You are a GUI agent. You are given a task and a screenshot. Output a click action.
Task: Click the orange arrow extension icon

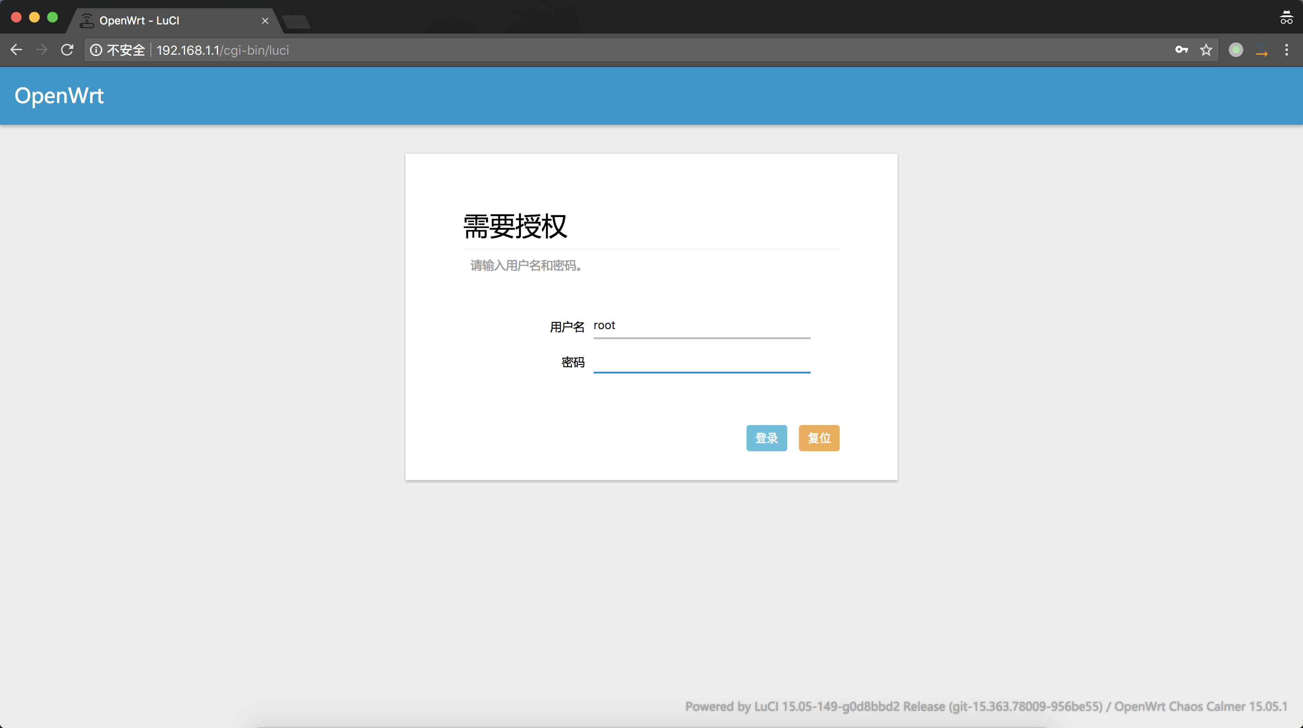point(1261,50)
